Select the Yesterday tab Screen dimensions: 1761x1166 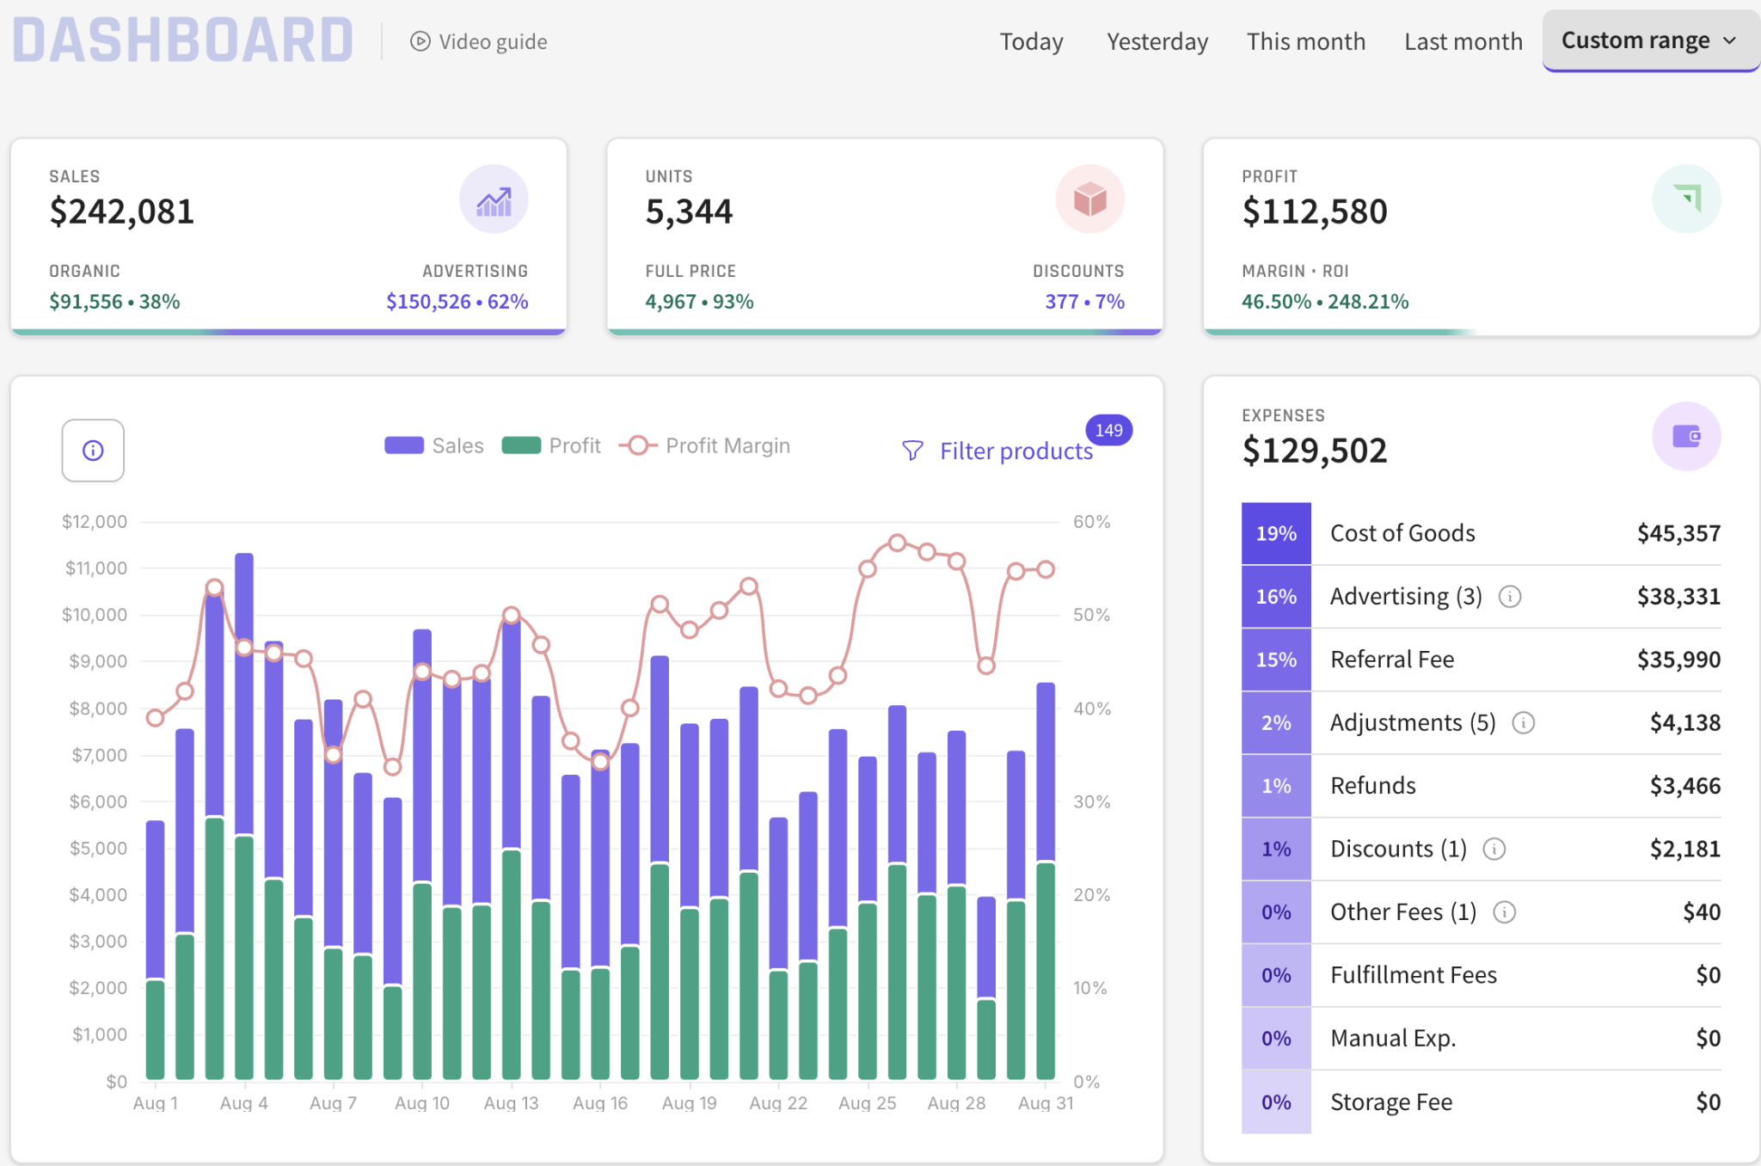(x=1157, y=41)
